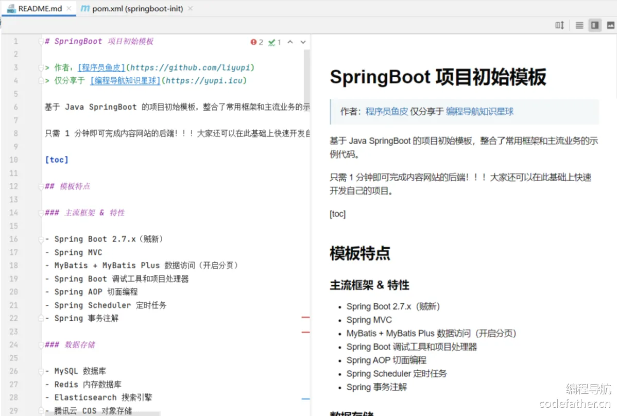Screen dimensions: 617x416
Task: Jump to the upper red error stripe mark
Action: pyautogui.click(x=306, y=317)
